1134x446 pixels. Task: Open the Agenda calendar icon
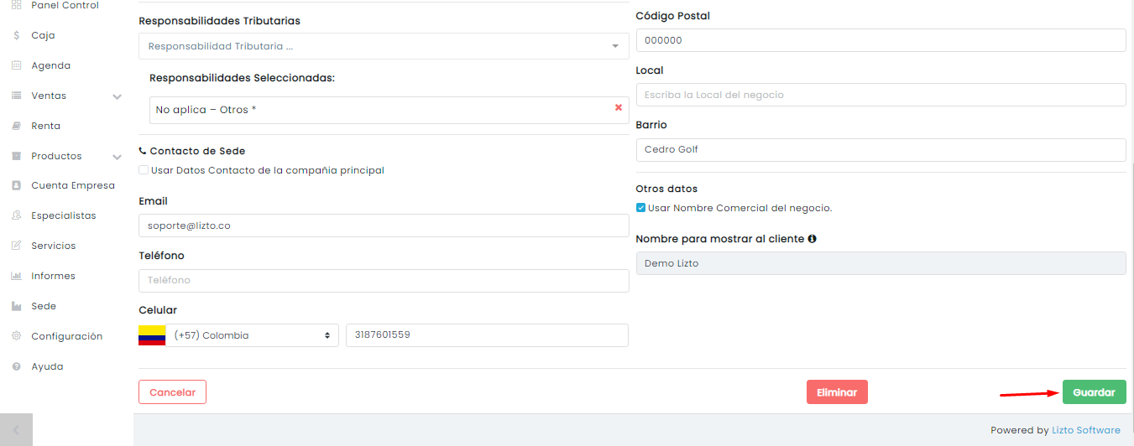[16, 65]
